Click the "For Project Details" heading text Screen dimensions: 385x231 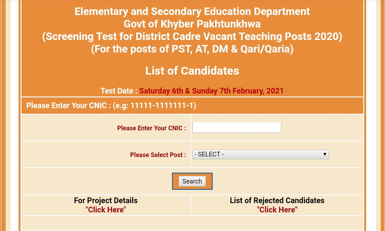click(x=105, y=201)
